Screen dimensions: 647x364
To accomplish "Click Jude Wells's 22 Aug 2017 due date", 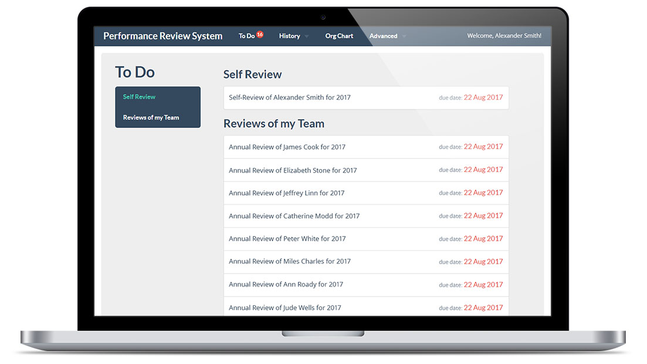I will 483,308.
